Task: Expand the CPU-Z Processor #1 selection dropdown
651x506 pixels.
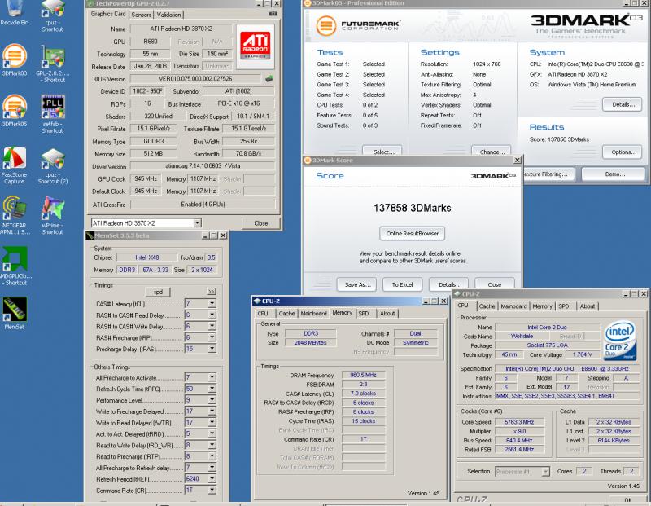Action: 545,472
